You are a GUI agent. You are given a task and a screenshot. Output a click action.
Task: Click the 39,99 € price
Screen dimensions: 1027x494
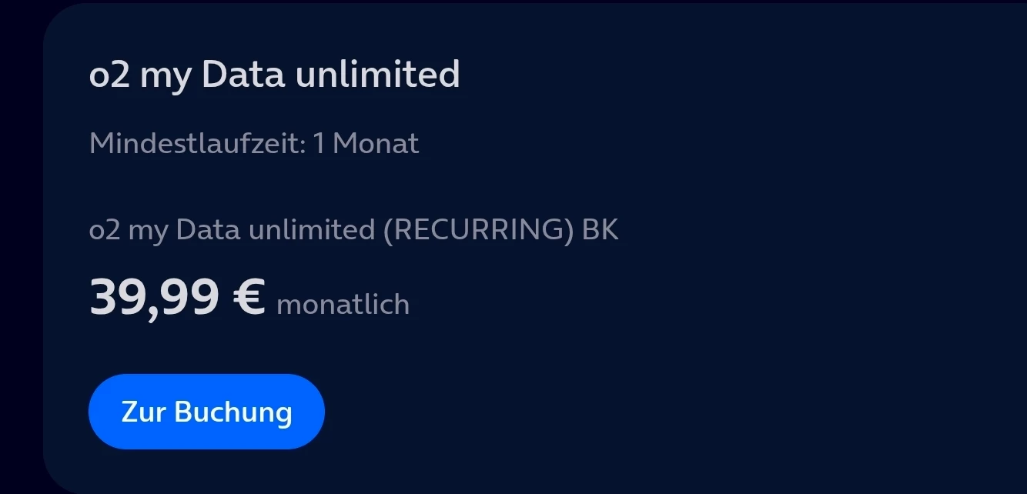[177, 297]
